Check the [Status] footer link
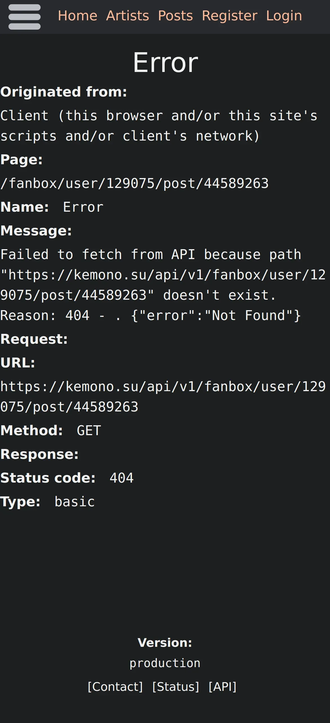The width and height of the screenshot is (330, 723). coord(176,687)
